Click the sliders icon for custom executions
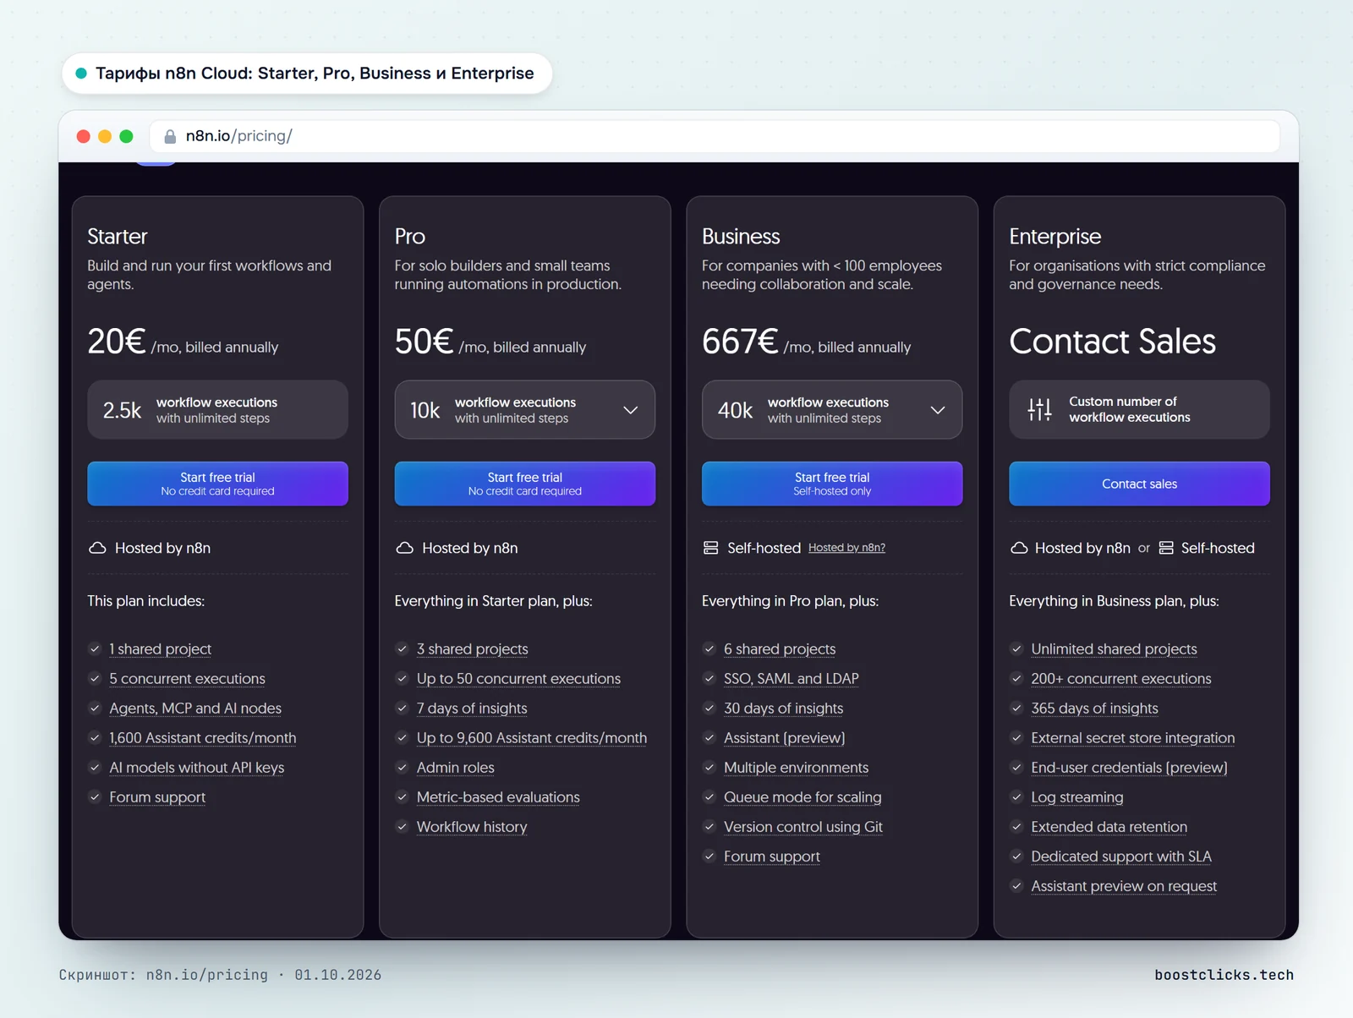This screenshot has width=1353, height=1018. [x=1039, y=409]
